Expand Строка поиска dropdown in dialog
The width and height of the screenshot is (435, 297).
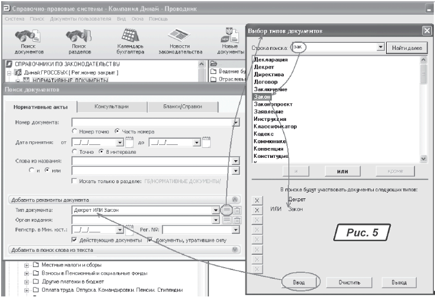380,47
